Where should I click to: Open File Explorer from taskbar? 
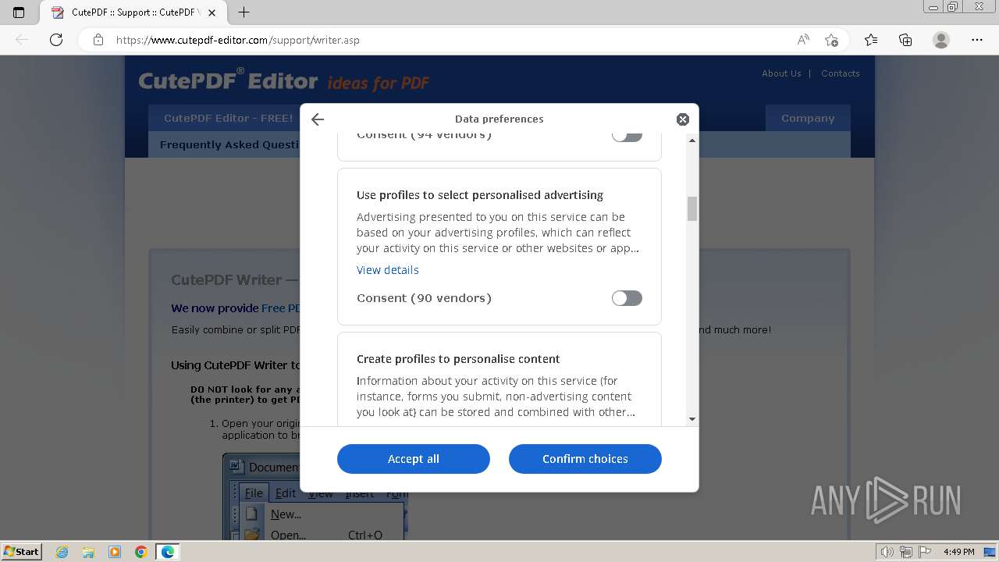pyautogui.click(x=88, y=552)
